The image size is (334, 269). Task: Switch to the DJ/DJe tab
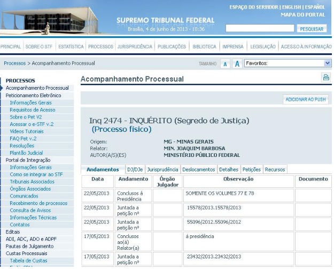click(x=135, y=169)
